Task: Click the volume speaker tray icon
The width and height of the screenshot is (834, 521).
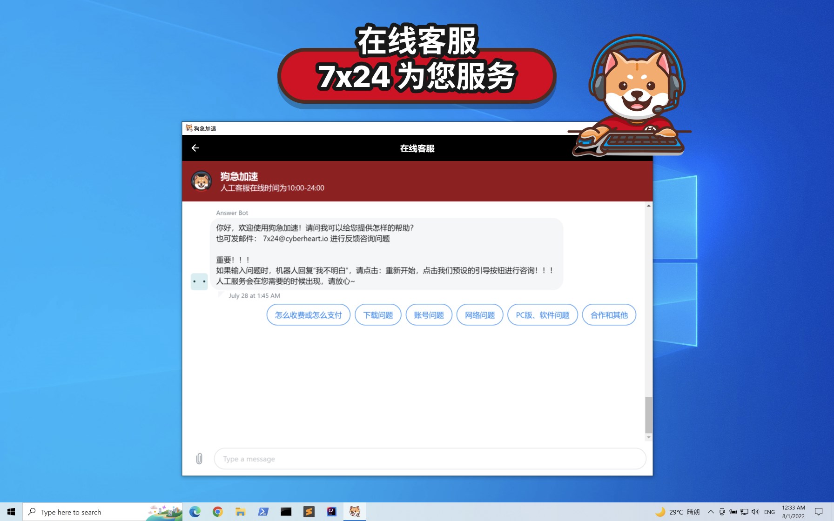Action: [755, 512]
